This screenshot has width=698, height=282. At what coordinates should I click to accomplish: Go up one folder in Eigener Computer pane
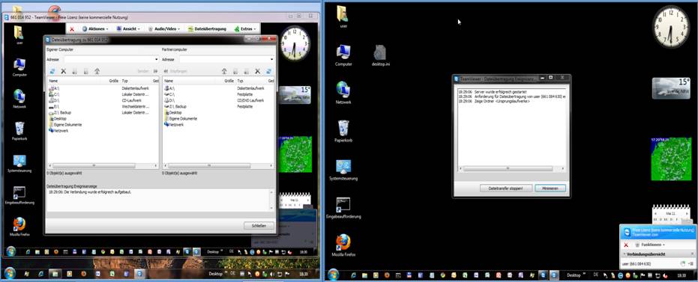[x=97, y=71]
